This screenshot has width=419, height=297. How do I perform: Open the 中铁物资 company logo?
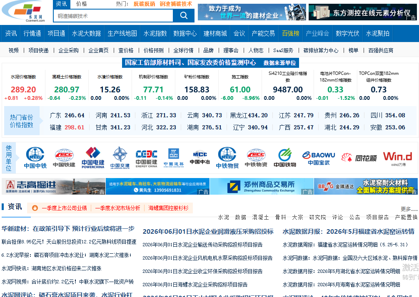pos(256,158)
